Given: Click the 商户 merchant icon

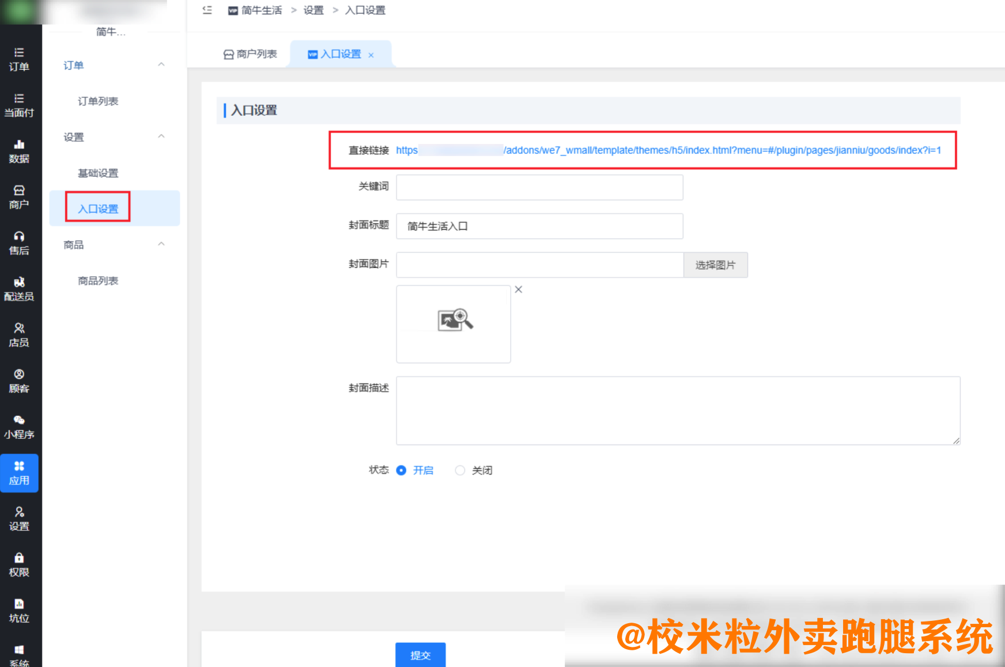Looking at the screenshot, I should 20,197.
